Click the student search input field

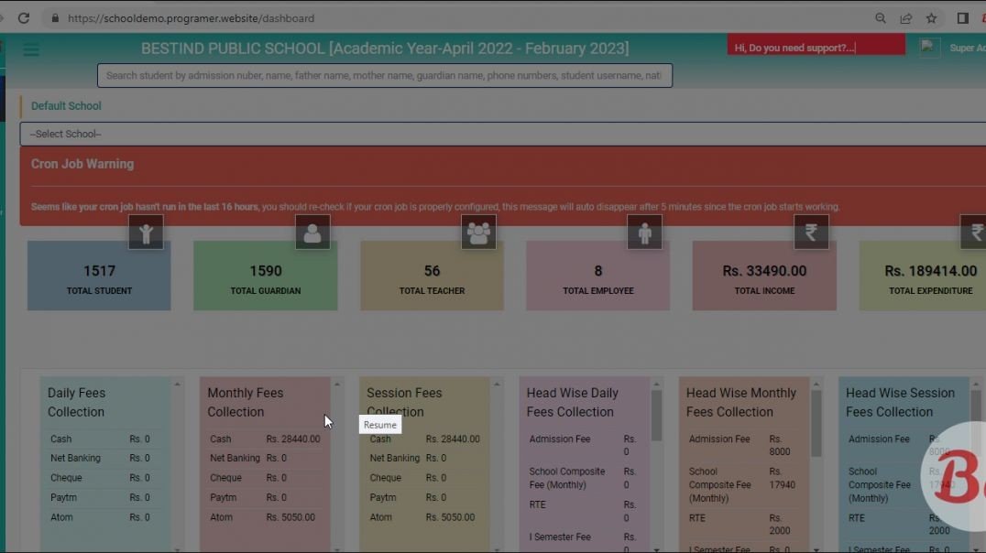pos(384,75)
